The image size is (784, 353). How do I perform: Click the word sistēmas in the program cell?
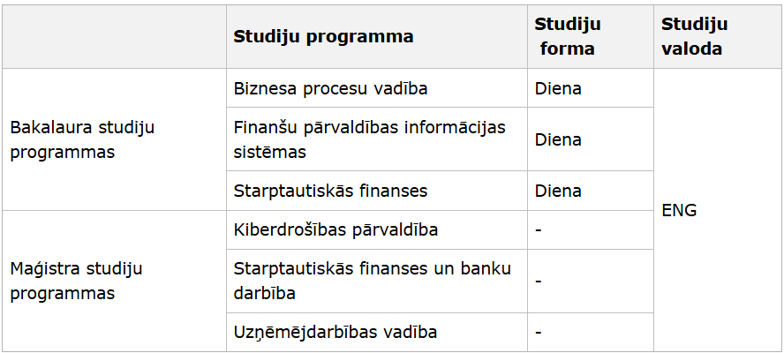coord(269,152)
